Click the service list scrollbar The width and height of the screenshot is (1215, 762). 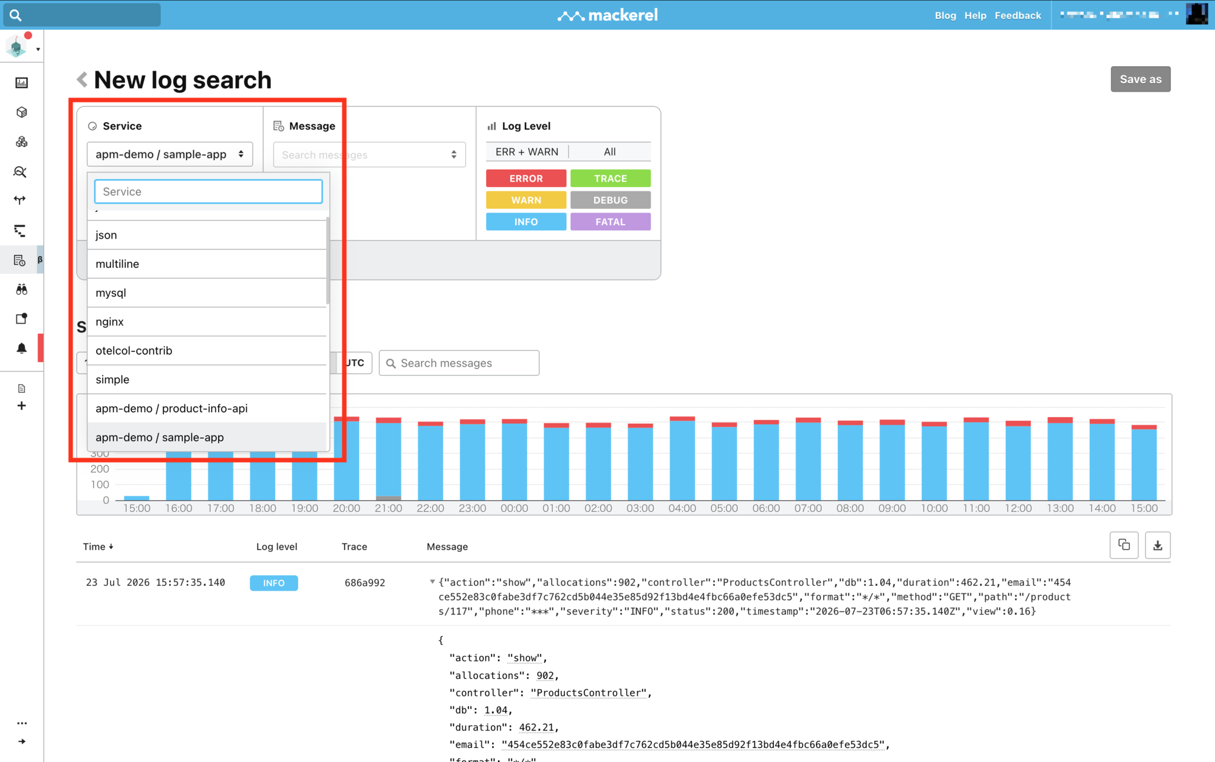[x=328, y=261]
